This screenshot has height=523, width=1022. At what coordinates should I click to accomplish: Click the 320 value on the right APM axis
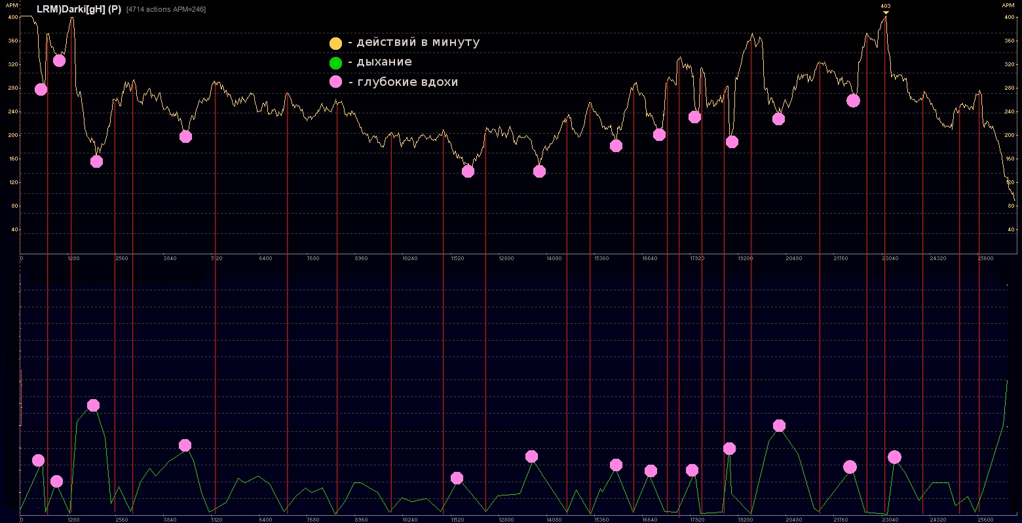click(x=1009, y=64)
